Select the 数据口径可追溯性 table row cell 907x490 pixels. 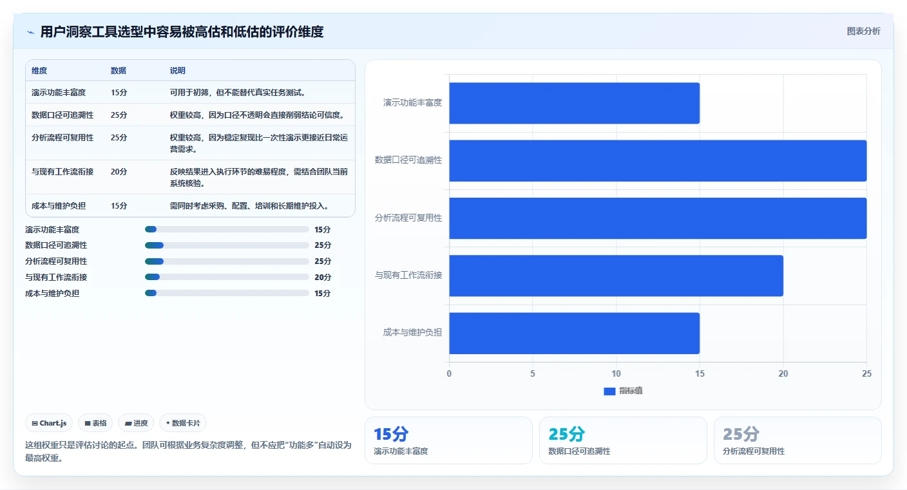62,115
